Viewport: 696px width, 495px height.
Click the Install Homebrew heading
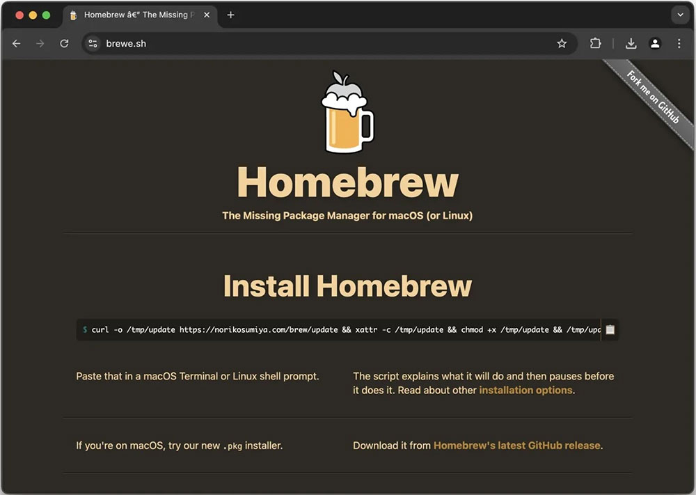[x=347, y=286]
